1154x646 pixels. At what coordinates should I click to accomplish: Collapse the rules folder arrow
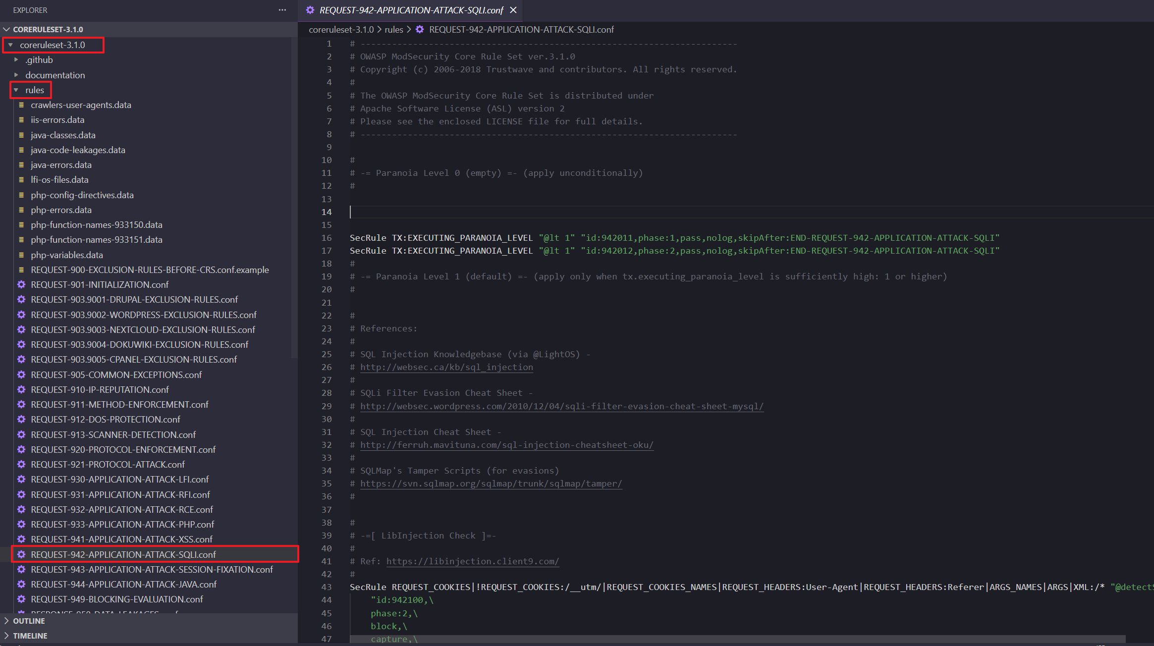[x=16, y=90]
